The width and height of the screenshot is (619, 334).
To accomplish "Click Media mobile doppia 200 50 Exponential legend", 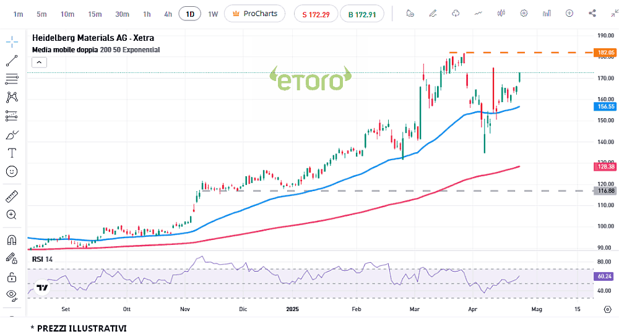I will coord(96,49).
